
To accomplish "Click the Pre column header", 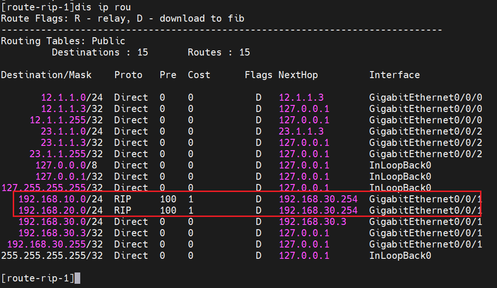I will (168, 75).
